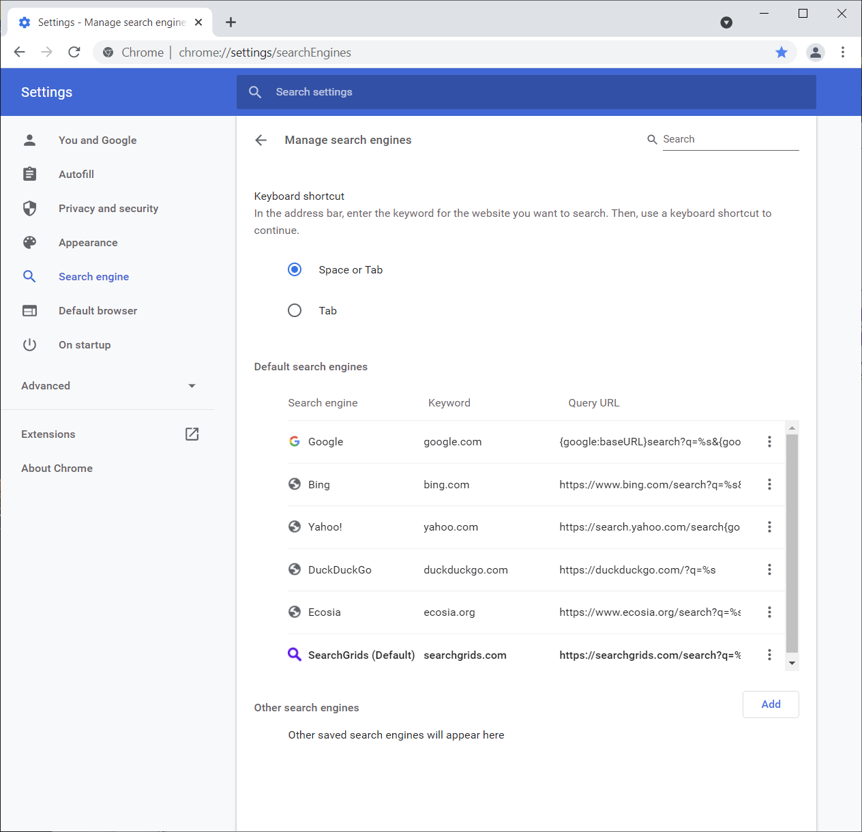Click the You and Google person icon
Image resolution: width=862 pixels, height=832 pixels.
point(29,140)
